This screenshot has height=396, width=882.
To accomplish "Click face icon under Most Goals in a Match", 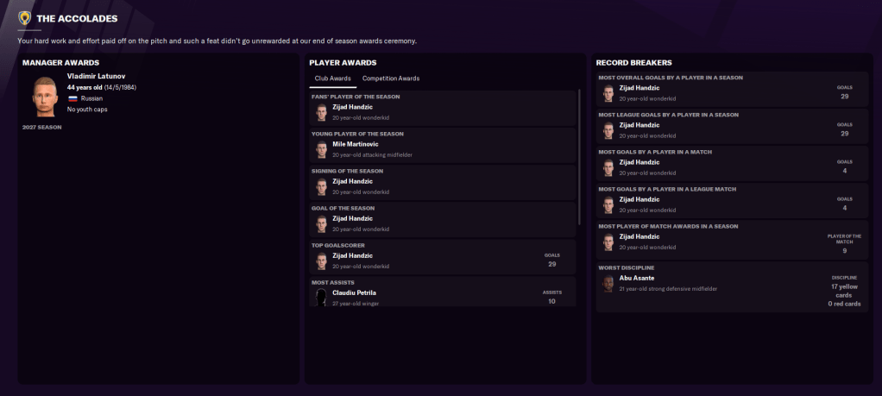I will 608,167.
